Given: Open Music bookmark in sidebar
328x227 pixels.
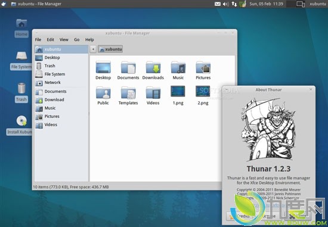Looking at the screenshot, I should click(61, 108).
